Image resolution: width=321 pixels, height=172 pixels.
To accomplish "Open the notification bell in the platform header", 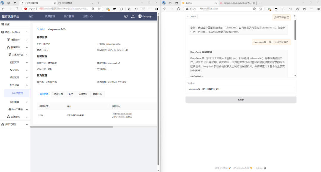I will pos(133,16).
